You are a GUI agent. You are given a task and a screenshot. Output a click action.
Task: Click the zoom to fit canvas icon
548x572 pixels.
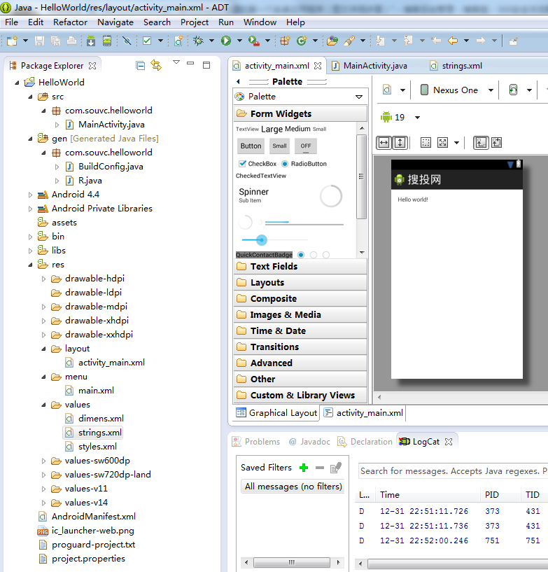442,142
